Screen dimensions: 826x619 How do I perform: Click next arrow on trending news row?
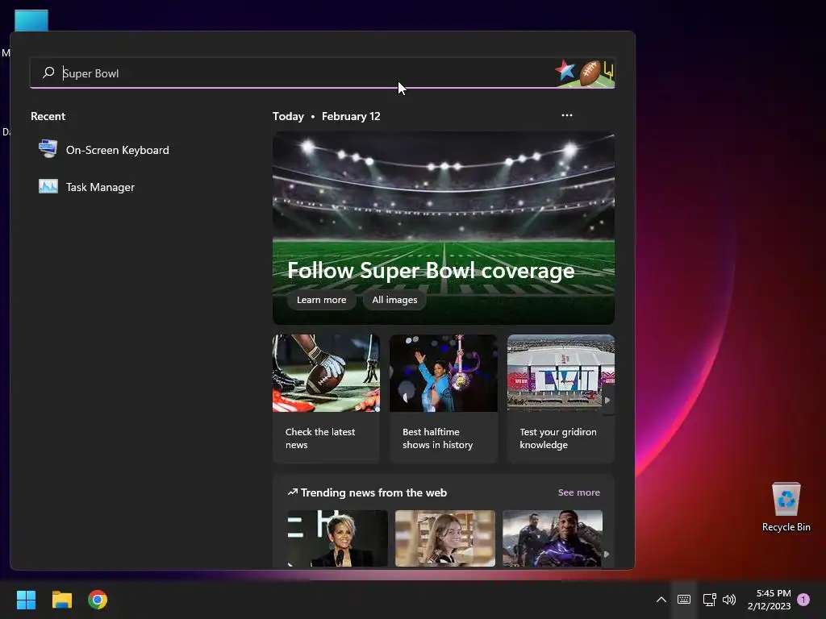click(607, 554)
